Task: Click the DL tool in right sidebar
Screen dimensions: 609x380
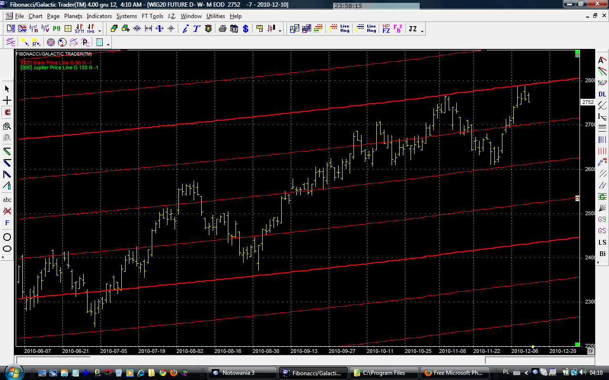Action: coord(602,94)
